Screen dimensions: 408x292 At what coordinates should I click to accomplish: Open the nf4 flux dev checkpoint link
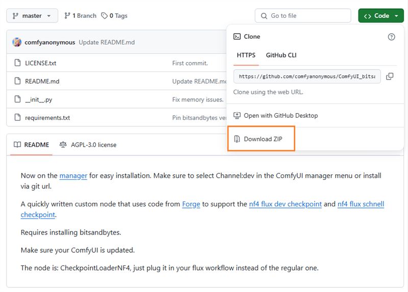point(285,204)
